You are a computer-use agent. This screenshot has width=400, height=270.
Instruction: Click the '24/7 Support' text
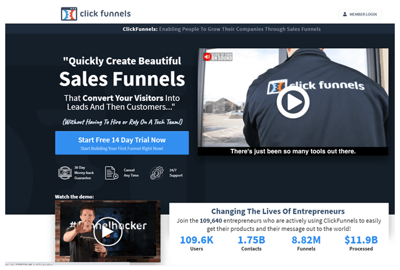coord(176,173)
